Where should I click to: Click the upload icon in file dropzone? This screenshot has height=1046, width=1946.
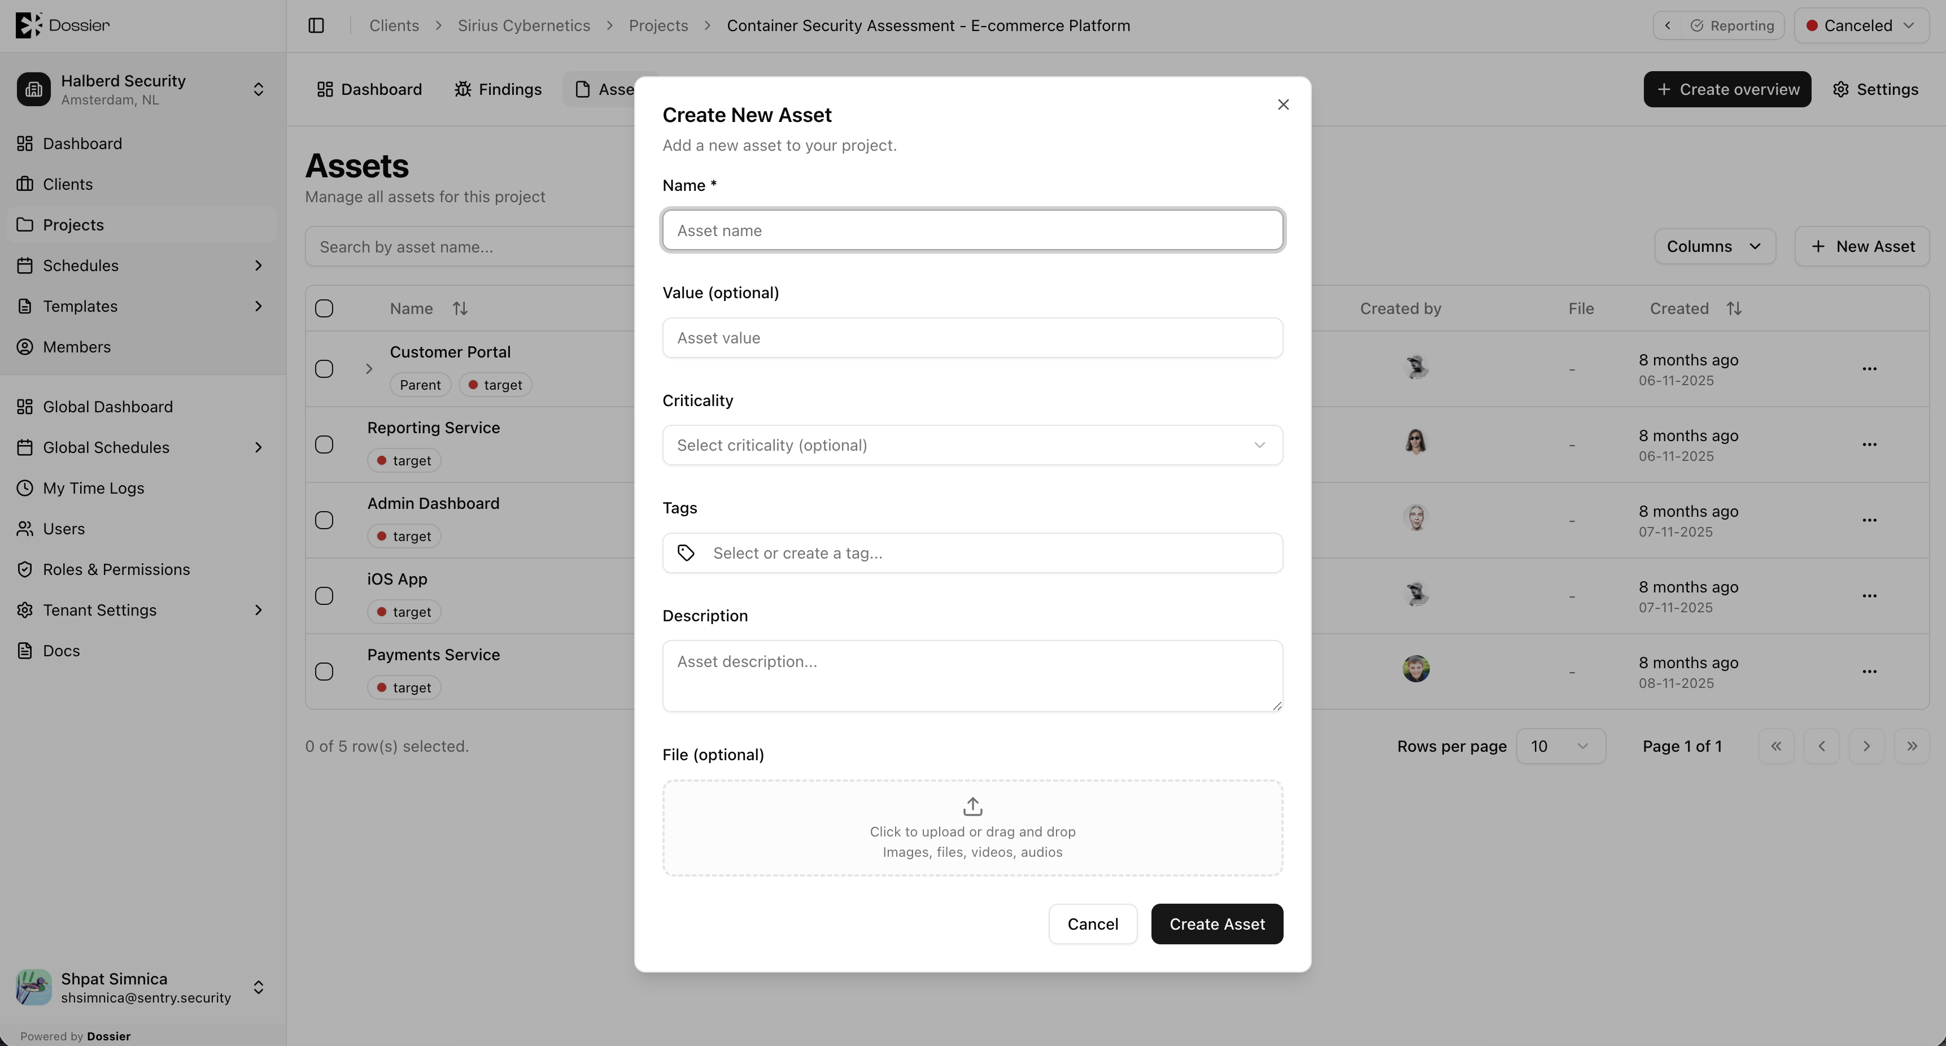(972, 807)
